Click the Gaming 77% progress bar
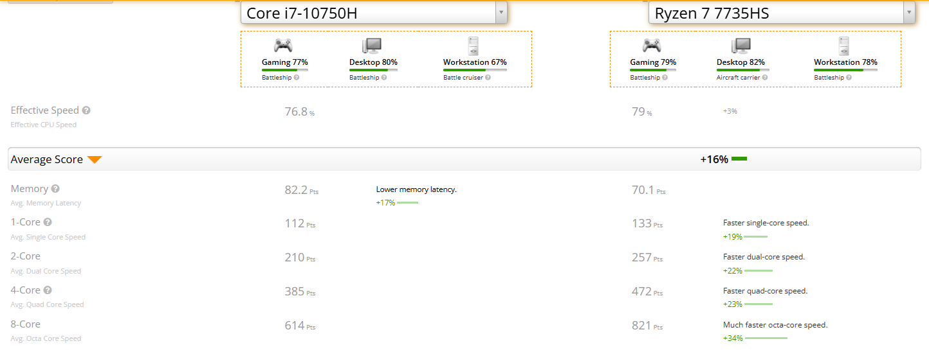 tap(285, 69)
